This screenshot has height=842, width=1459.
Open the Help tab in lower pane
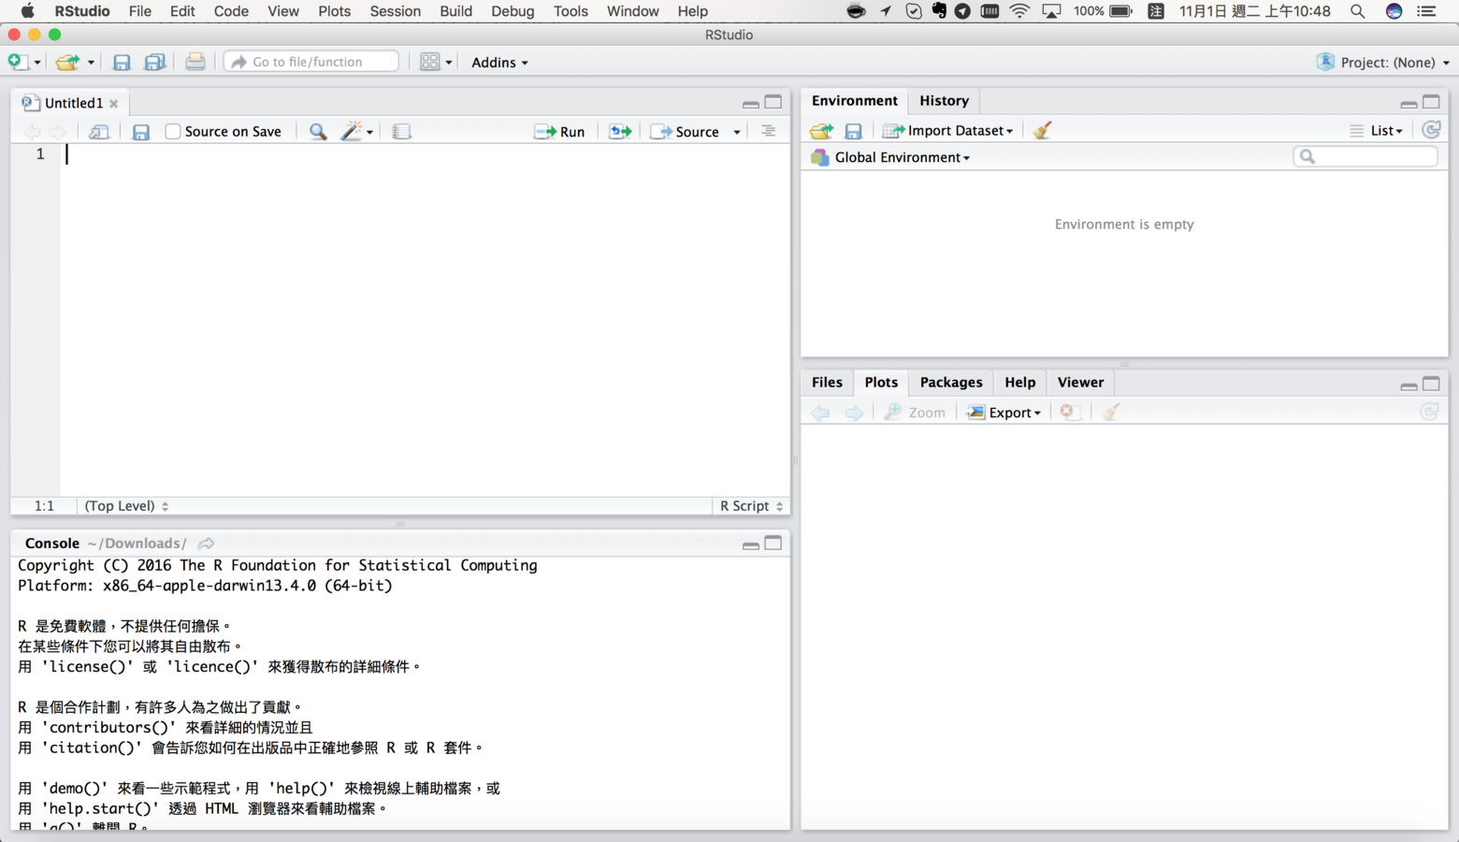[x=1019, y=383]
